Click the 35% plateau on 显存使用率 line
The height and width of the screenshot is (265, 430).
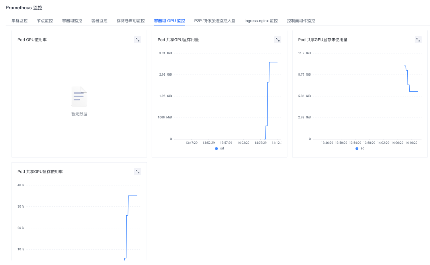pyautogui.click(x=133, y=196)
